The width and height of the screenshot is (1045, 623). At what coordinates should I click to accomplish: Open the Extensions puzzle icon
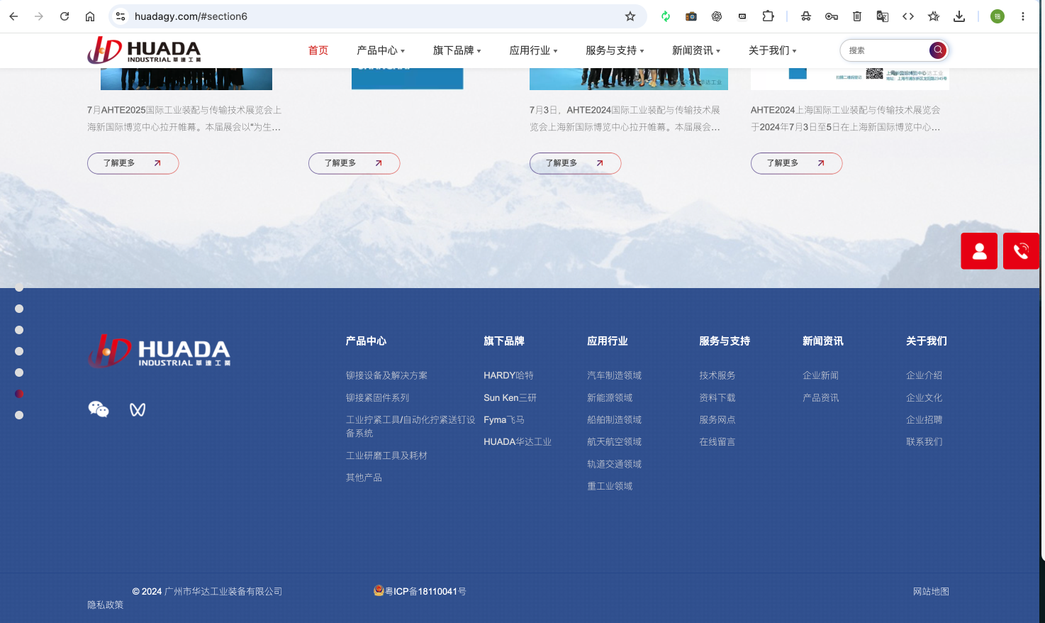point(768,16)
